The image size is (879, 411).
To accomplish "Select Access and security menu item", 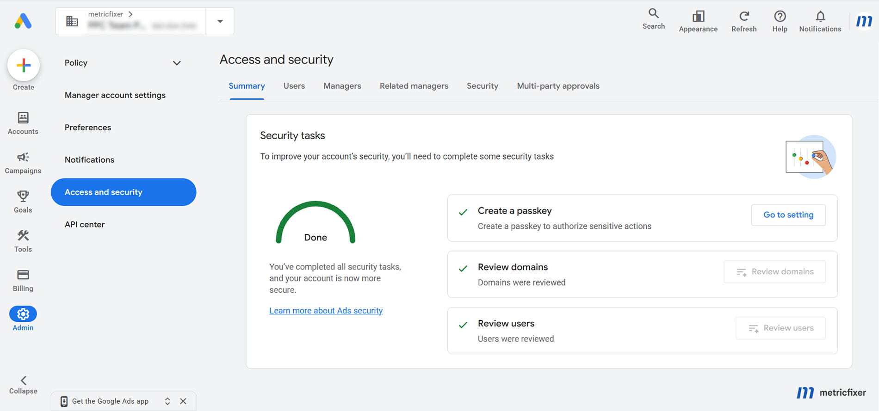I will point(124,192).
